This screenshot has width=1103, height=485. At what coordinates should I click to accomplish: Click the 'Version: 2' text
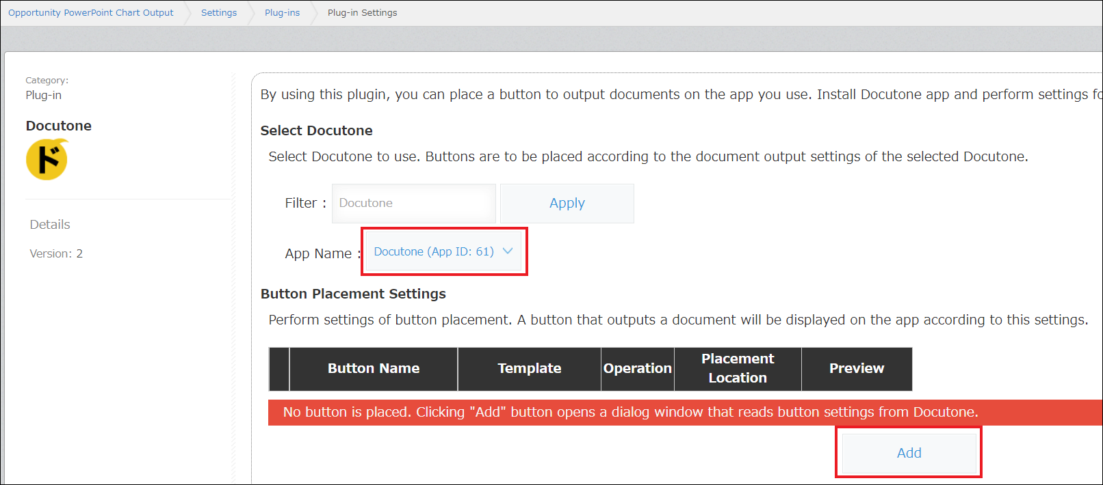[x=56, y=253]
